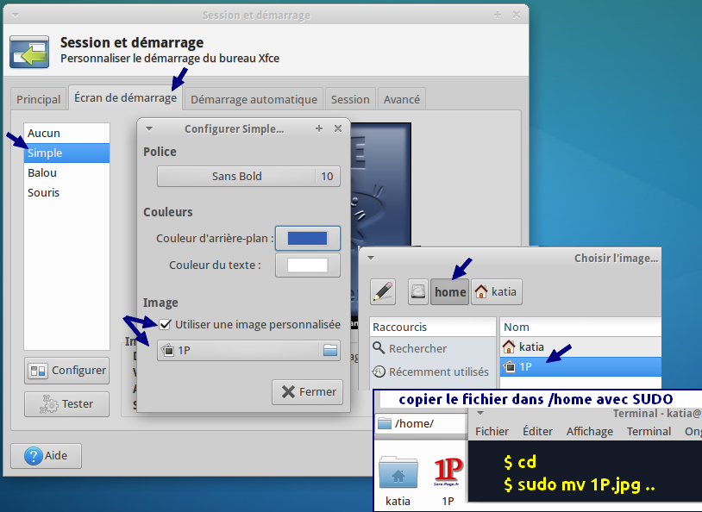
Task: Pick the white text color swatch
Action: 307,265
